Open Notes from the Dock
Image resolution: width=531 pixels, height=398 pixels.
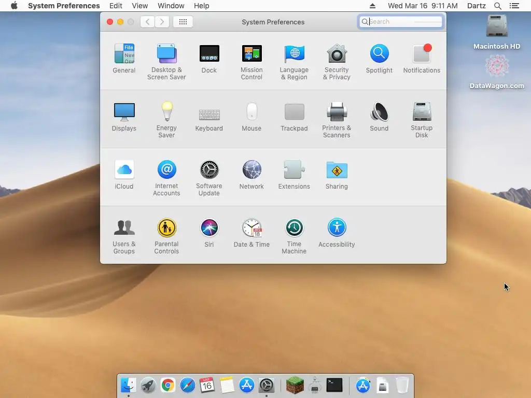click(227, 385)
